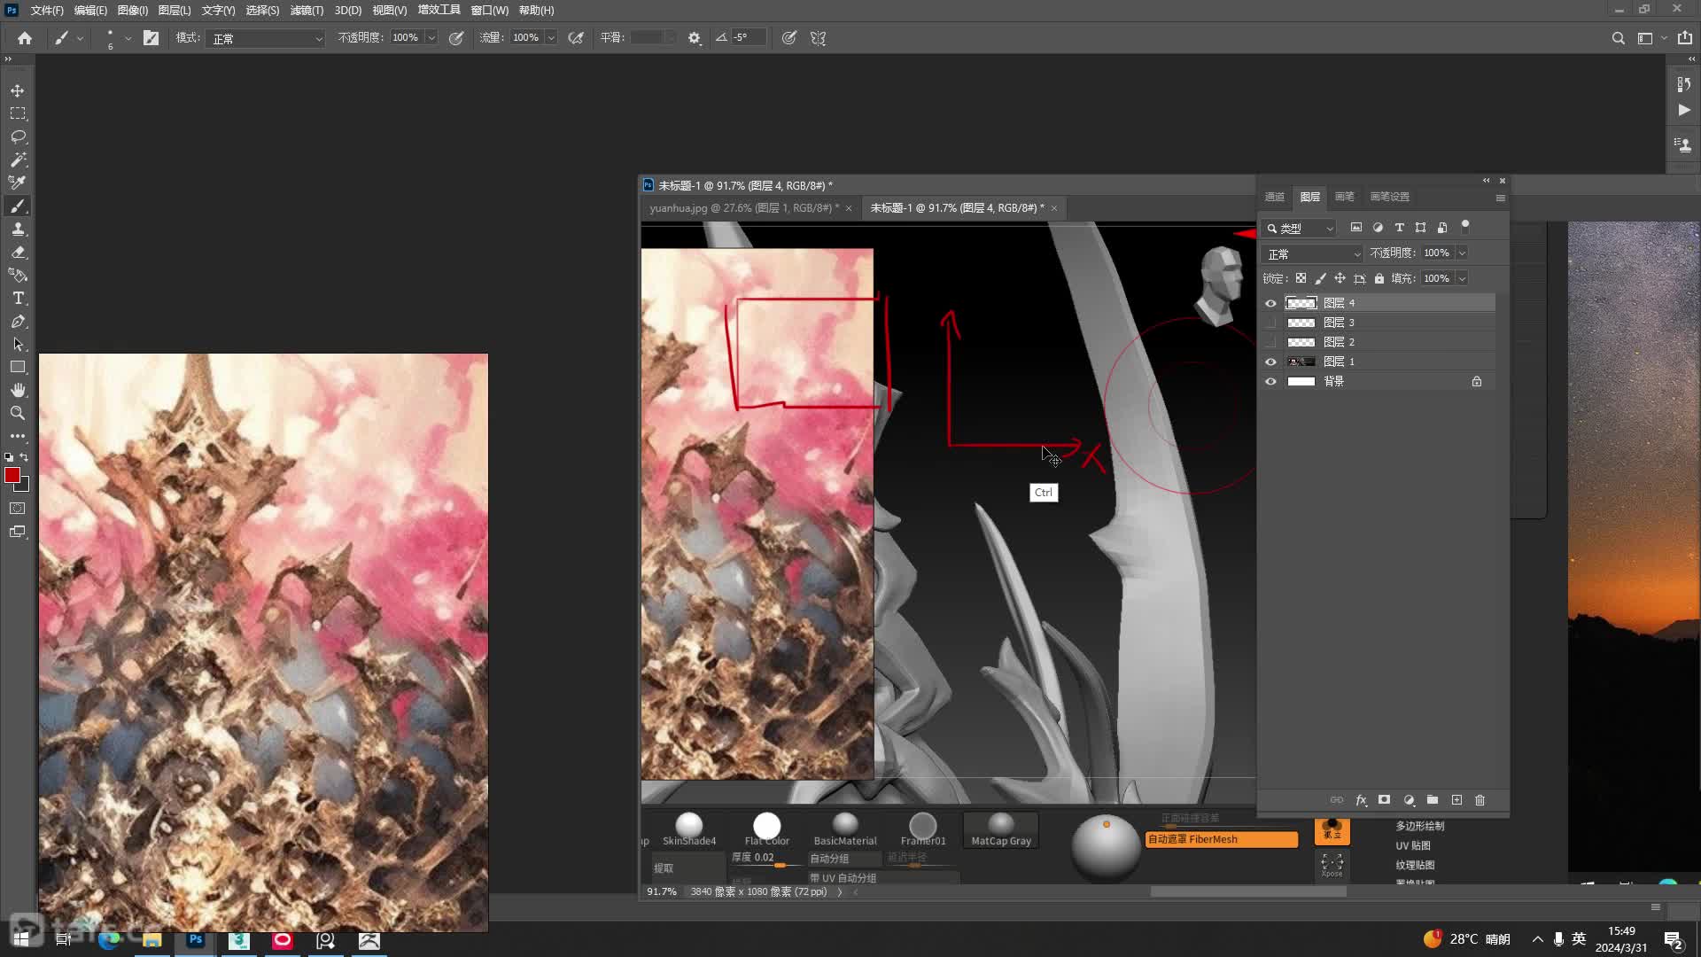Show hidden layer 图层 2
The image size is (1701, 957).
coord(1270,342)
